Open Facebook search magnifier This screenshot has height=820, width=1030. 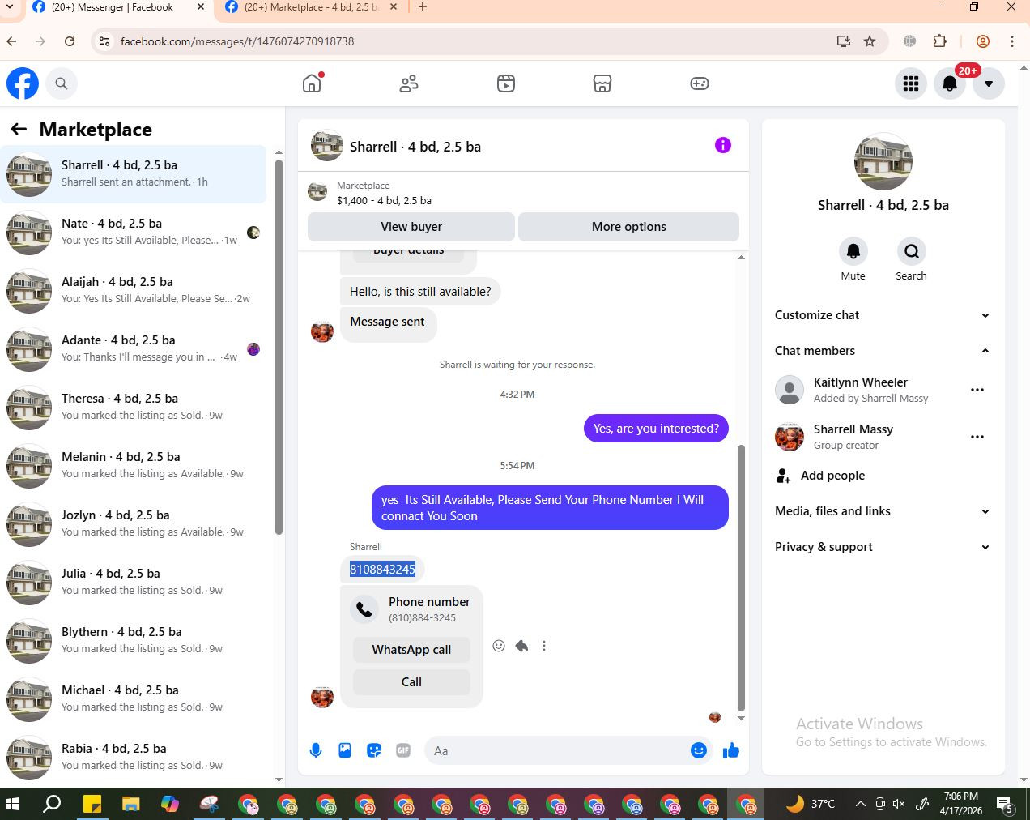coord(62,83)
